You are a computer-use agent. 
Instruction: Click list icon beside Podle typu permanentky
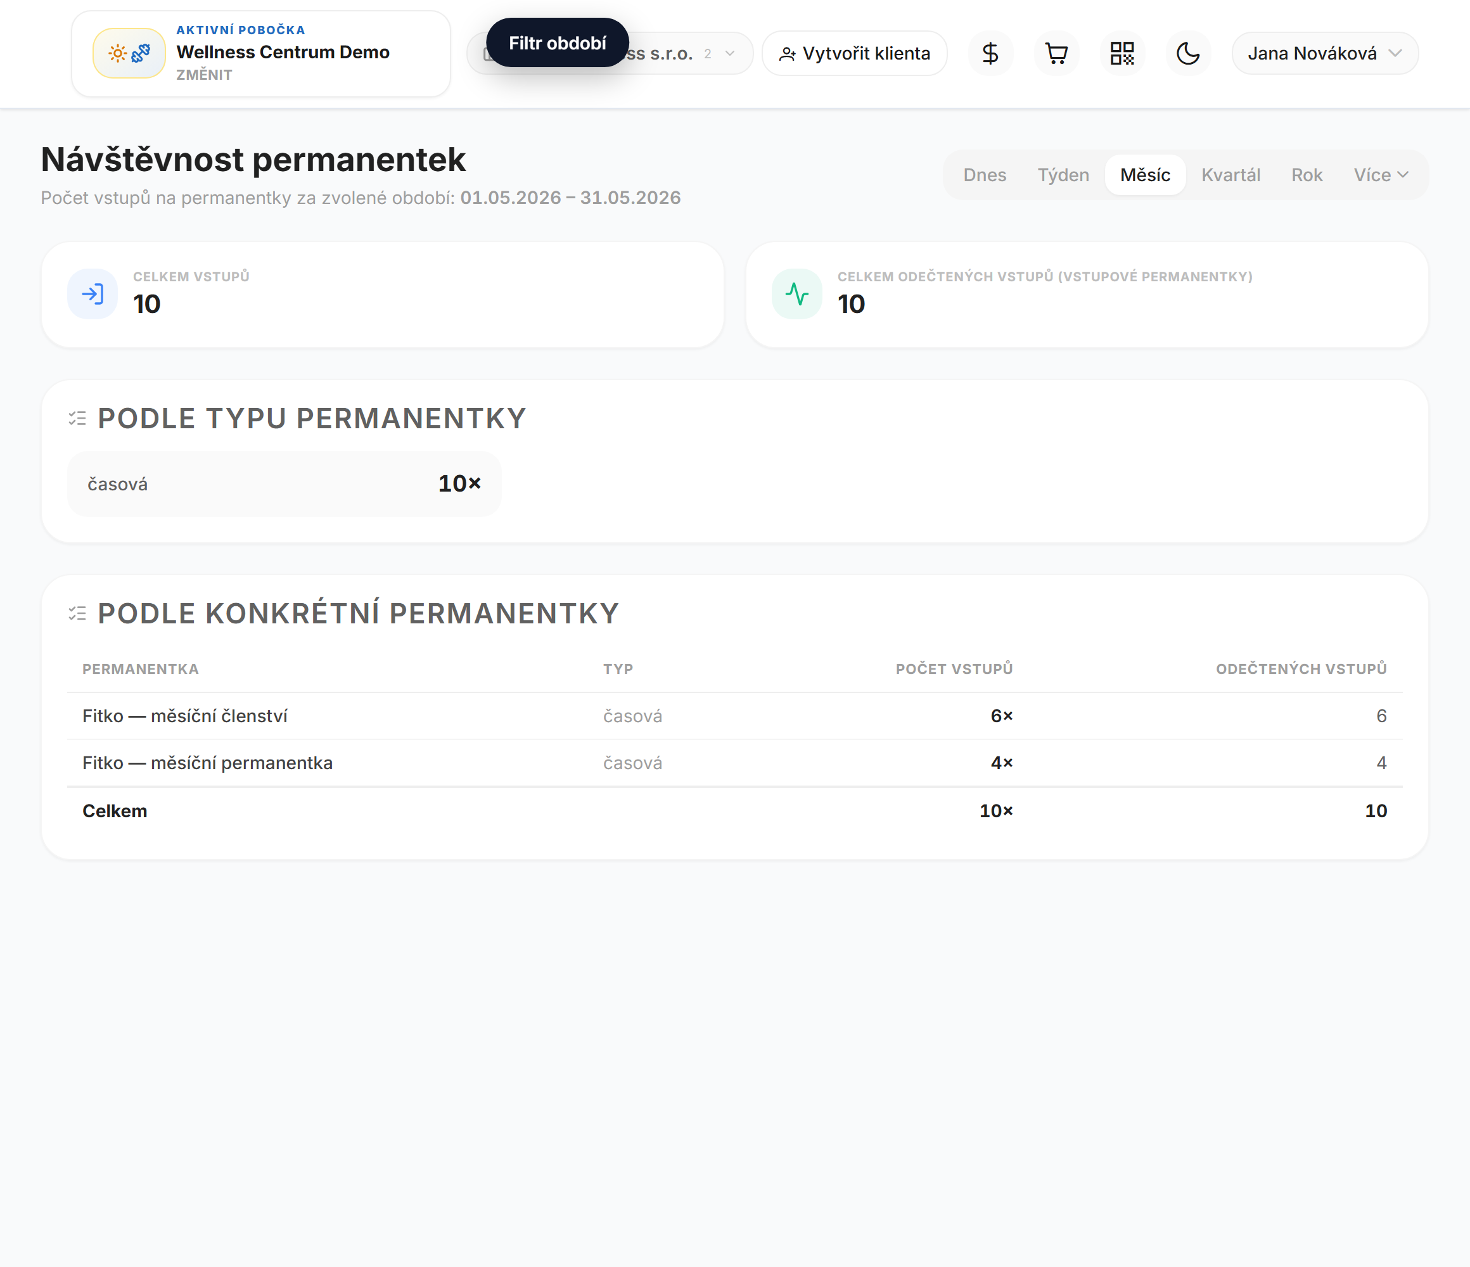(x=77, y=419)
